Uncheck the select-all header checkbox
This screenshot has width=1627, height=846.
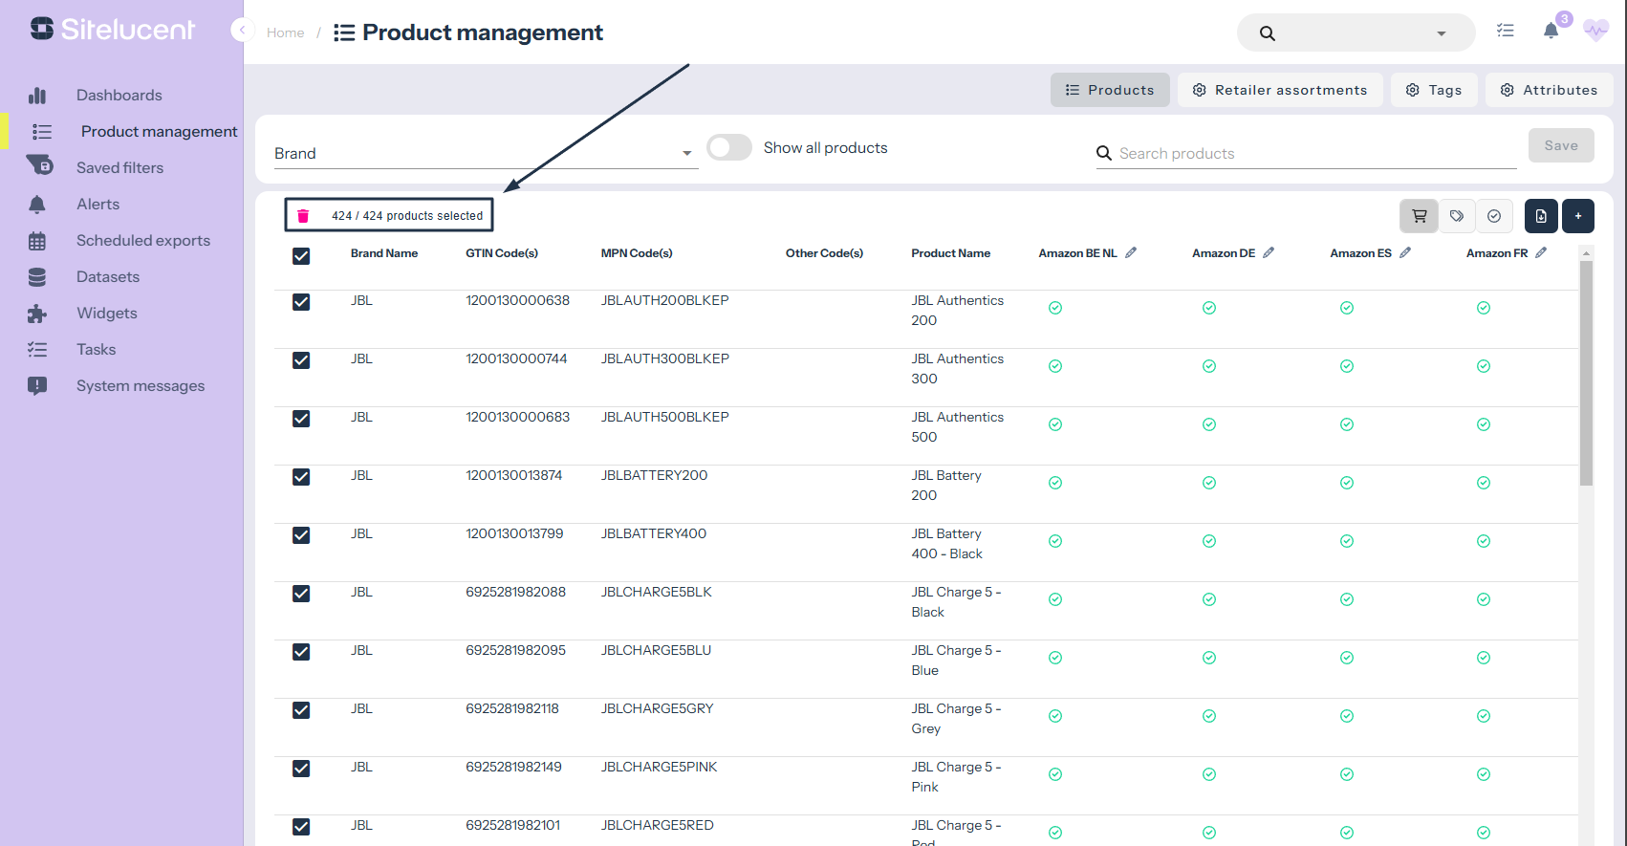pyautogui.click(x=301, y=256)
